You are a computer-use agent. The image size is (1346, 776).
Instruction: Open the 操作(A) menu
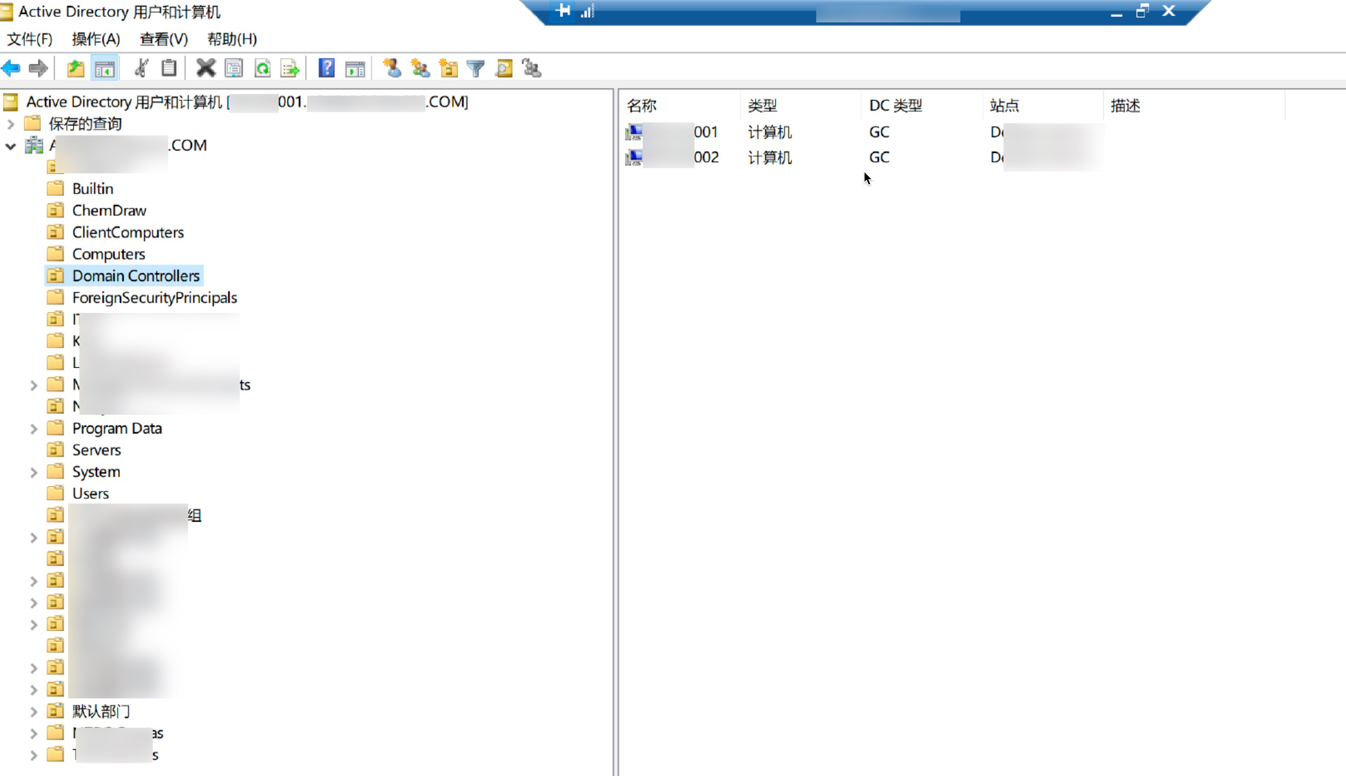point(96,39)
